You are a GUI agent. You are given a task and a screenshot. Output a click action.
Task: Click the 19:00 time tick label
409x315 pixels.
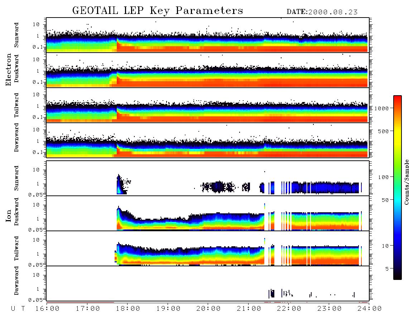click(x=168, y=309)
